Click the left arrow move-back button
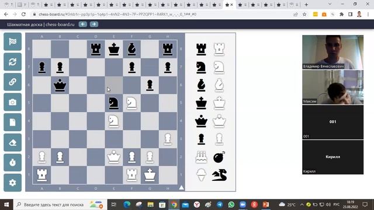 pyautogui.click(x=83, y=24)
